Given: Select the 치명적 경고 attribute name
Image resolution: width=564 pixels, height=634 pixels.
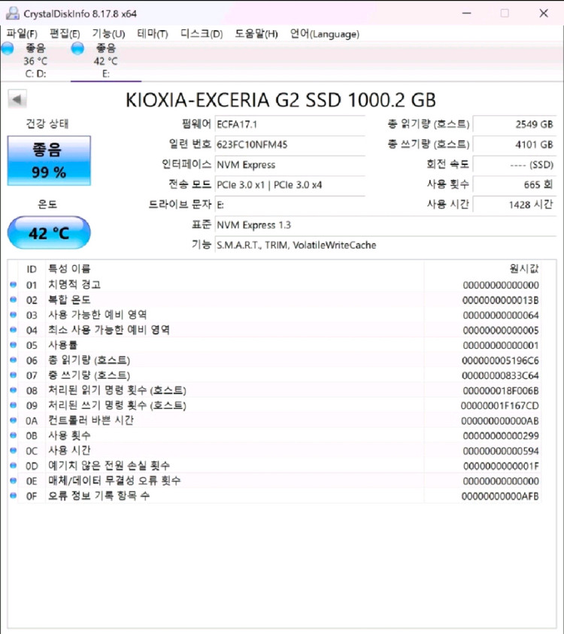Looking at the screenshot, I should (74, 284).
